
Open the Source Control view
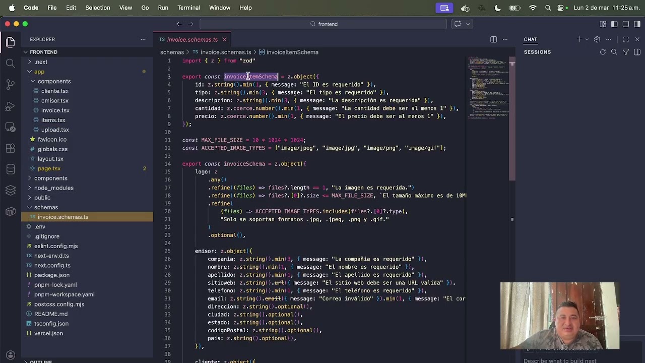pos(11,85)
